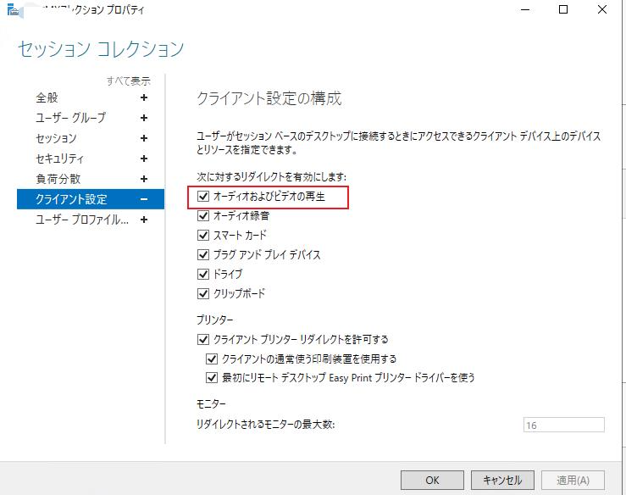626x495 pixels.
Task: Expand the ユーザー グループ section
Action: pos(144,118)
